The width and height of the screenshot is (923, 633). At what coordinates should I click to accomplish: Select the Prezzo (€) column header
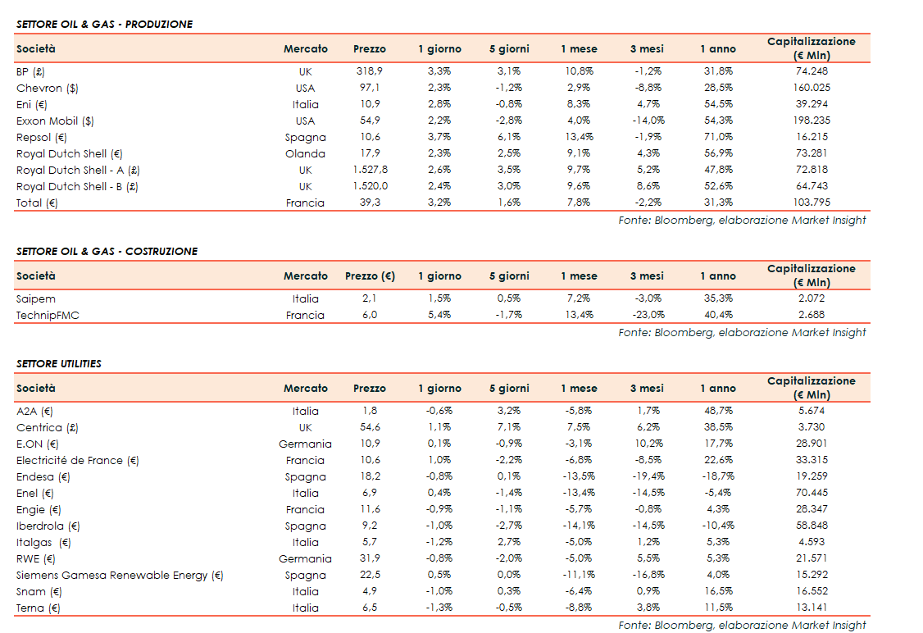(x=370, y=276)
